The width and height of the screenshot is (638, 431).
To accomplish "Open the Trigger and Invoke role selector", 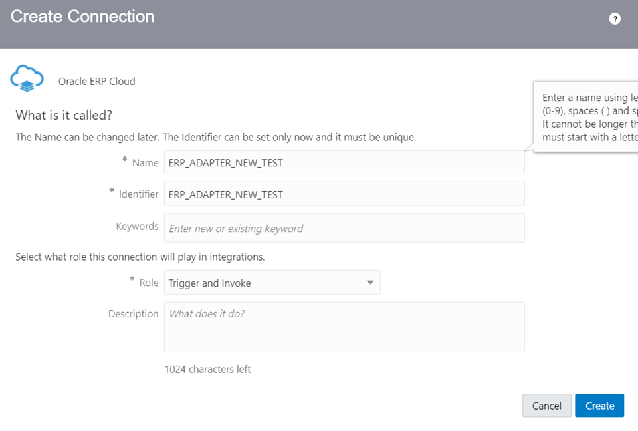I will tap(272, 283).
